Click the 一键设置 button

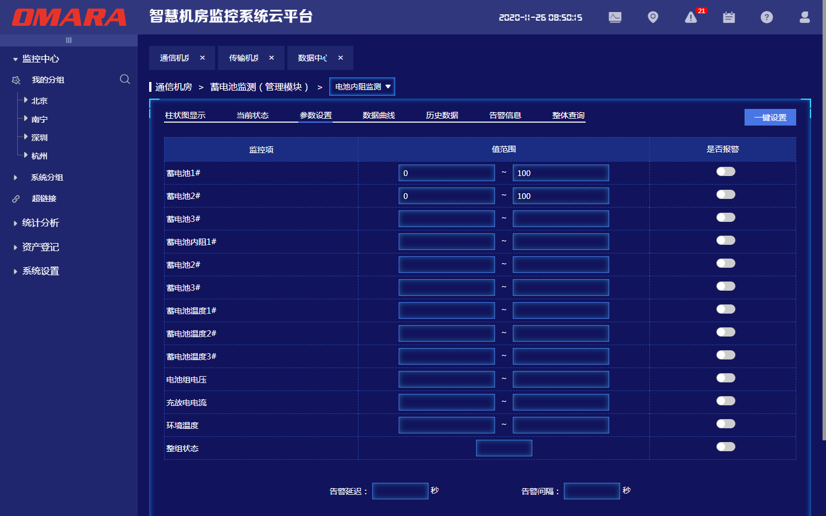770,117
